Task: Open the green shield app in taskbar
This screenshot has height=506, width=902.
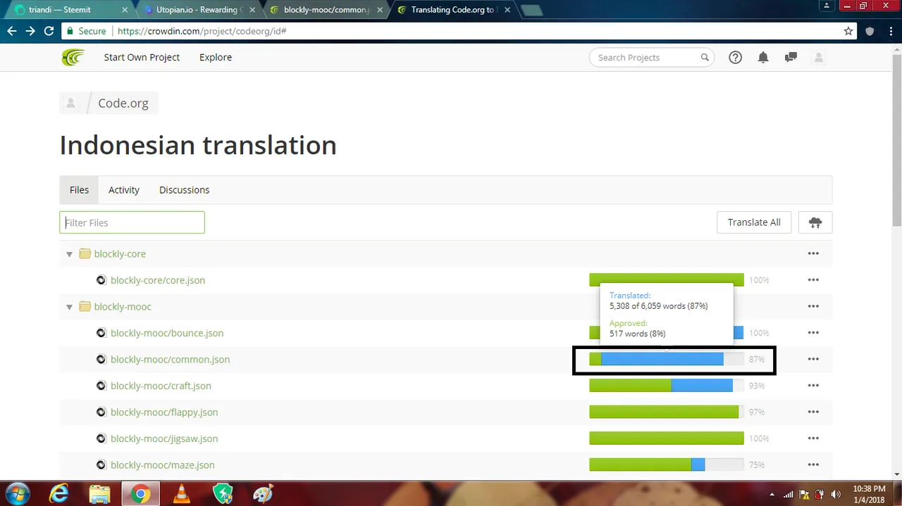Action: [x=223, y=494]
